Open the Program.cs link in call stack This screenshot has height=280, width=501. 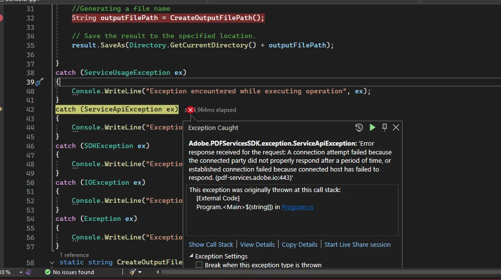tap(297, 207)
